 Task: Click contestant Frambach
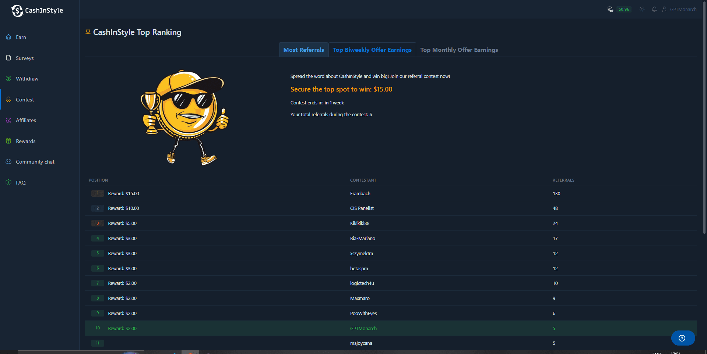pyautogui.click(x=360, y=193)
